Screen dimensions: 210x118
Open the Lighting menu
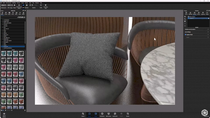(x=14, y=3)
